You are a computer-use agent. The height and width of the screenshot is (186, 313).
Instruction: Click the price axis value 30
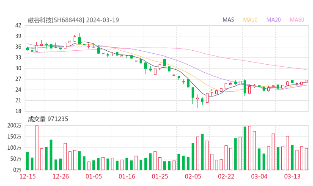[x=18, y=68]
